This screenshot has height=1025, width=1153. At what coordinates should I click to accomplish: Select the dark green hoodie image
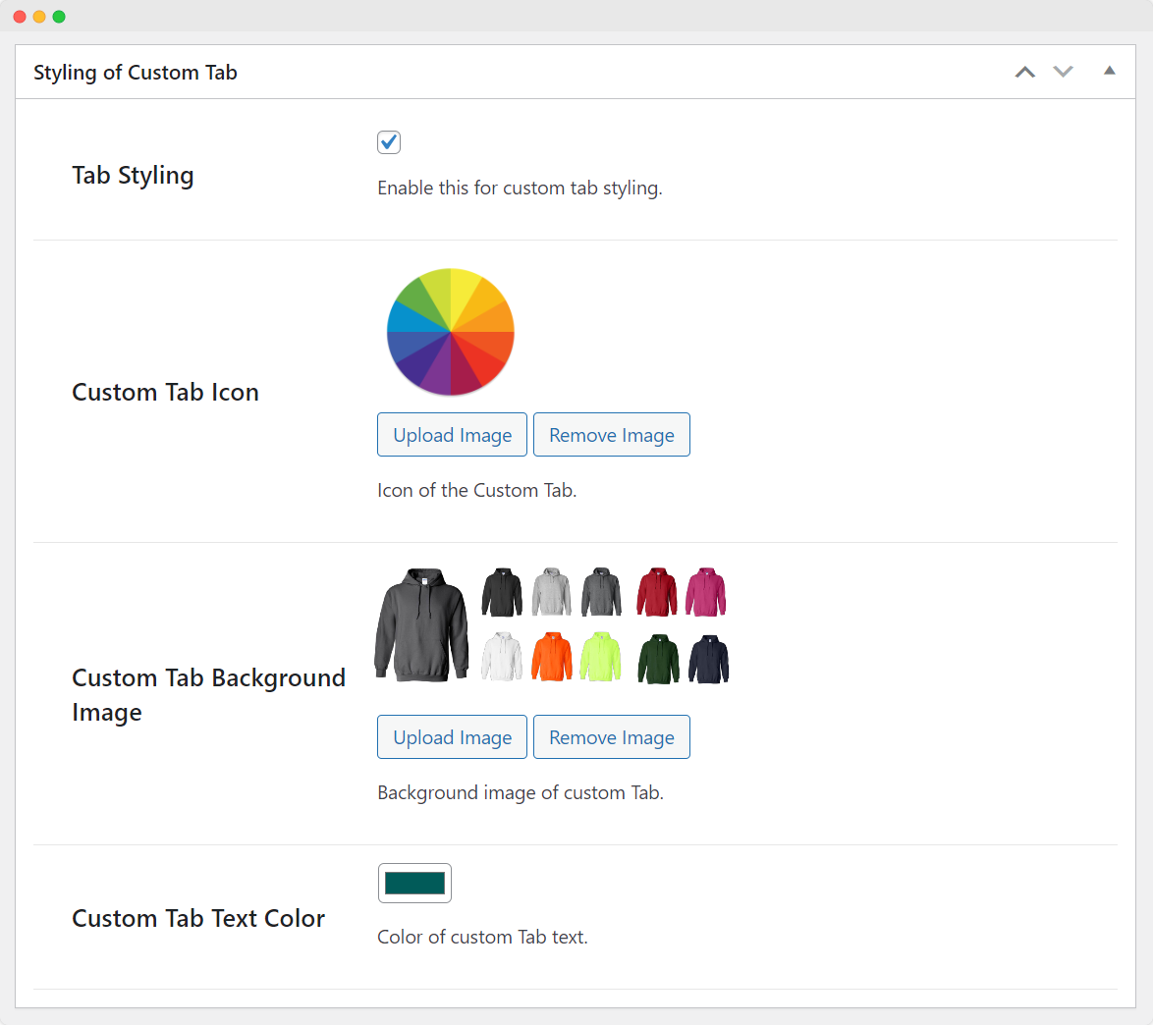[x=658, y=659]
